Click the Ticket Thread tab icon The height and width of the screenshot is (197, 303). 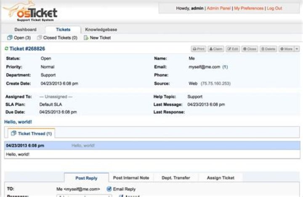(x=13, y=133)
